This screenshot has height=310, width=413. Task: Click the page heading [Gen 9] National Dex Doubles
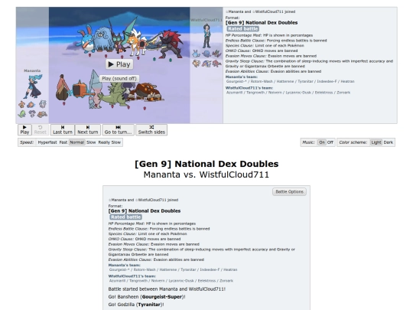click(x=206, y=164)
